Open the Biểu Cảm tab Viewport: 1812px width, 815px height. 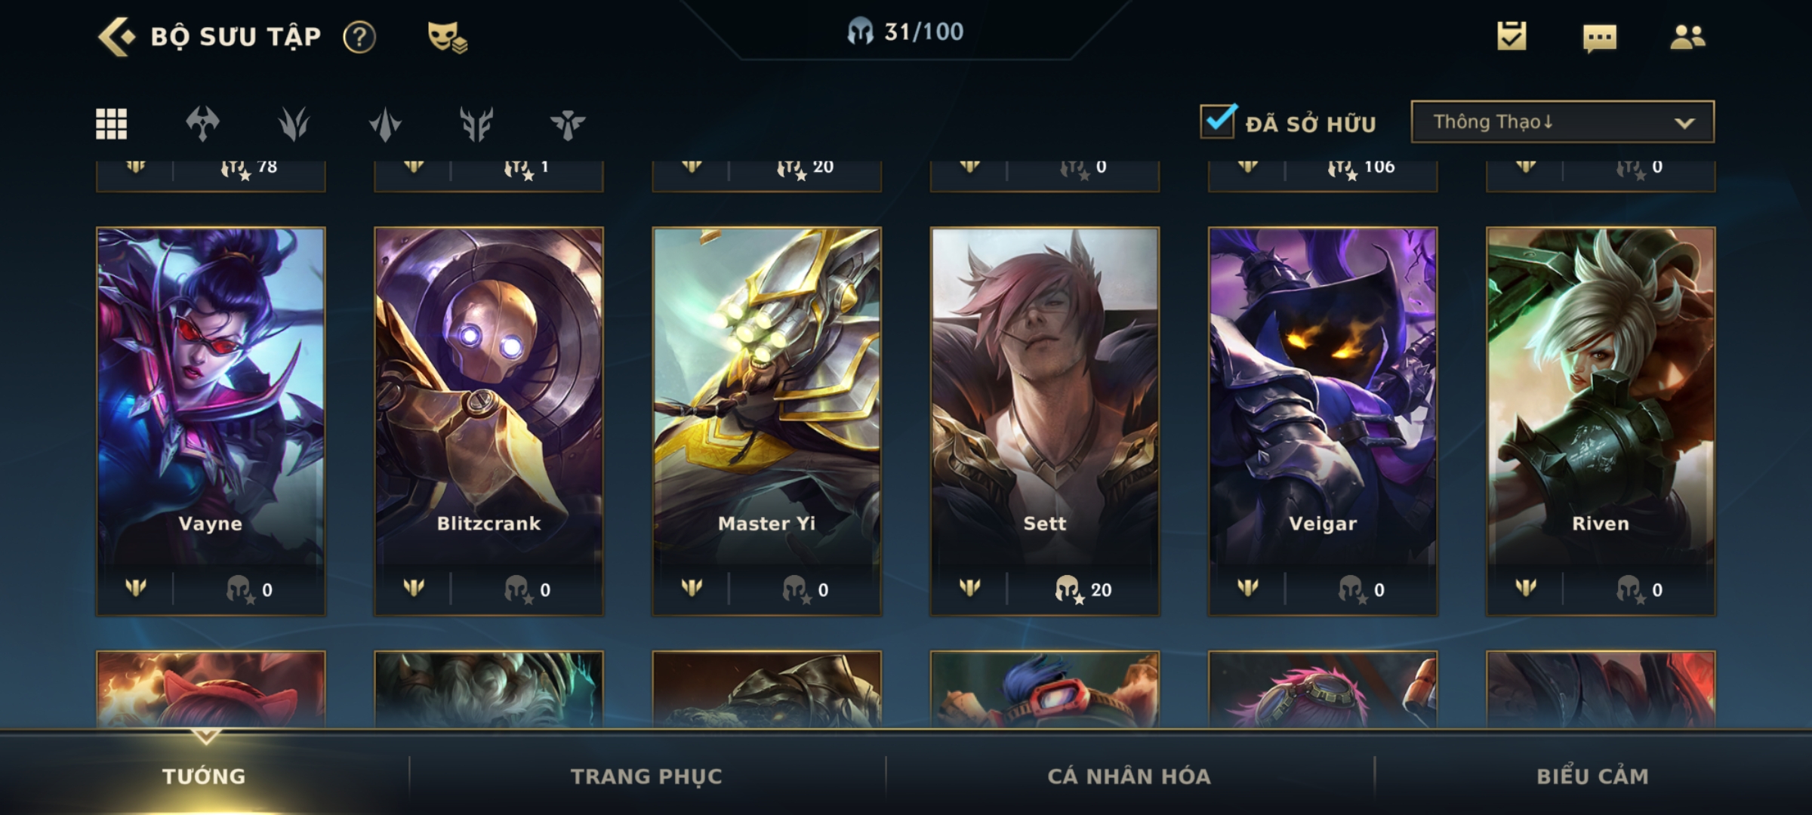[1592, 776]
